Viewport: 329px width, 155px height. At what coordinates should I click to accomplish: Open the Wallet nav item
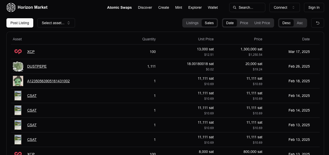[213, 7]
